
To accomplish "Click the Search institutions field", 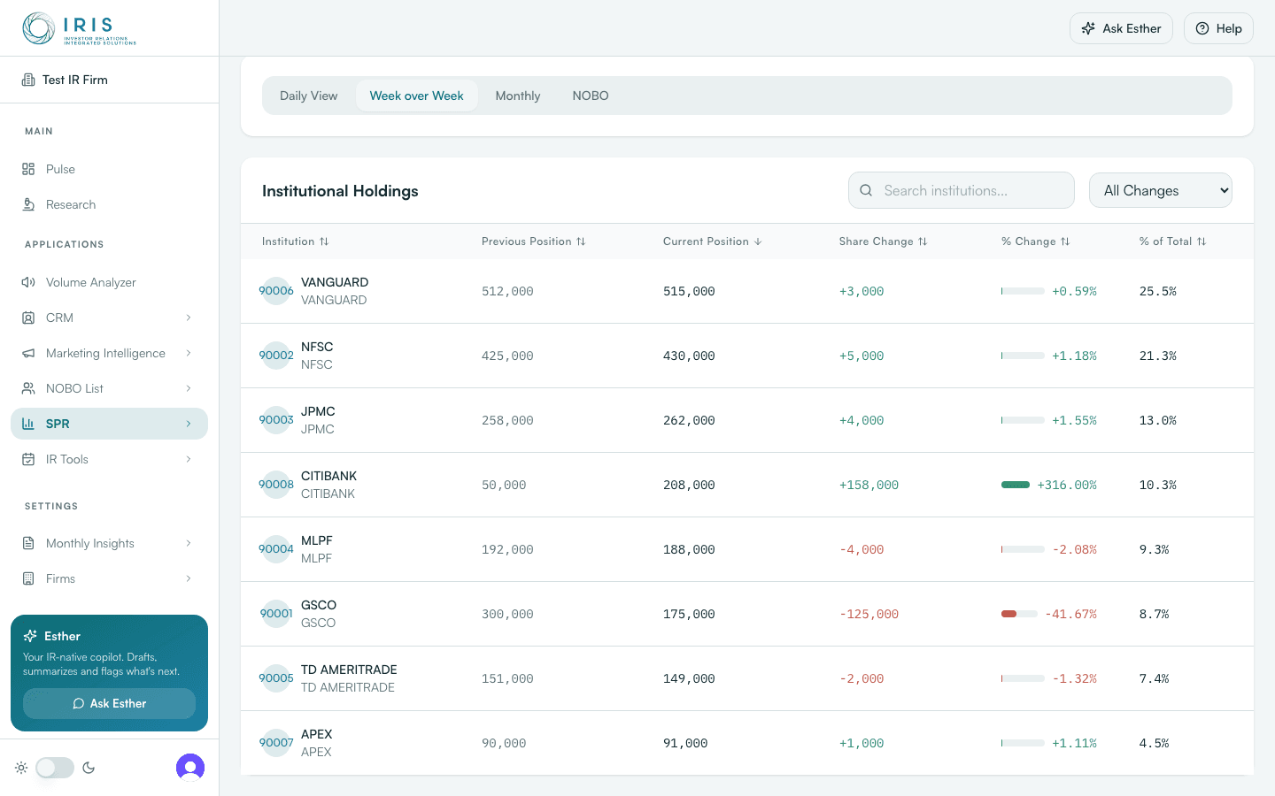I will tap(962, 190).
